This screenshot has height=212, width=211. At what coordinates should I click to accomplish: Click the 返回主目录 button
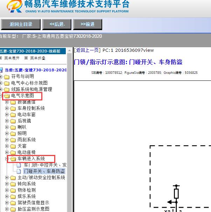(x=21, y=24)
